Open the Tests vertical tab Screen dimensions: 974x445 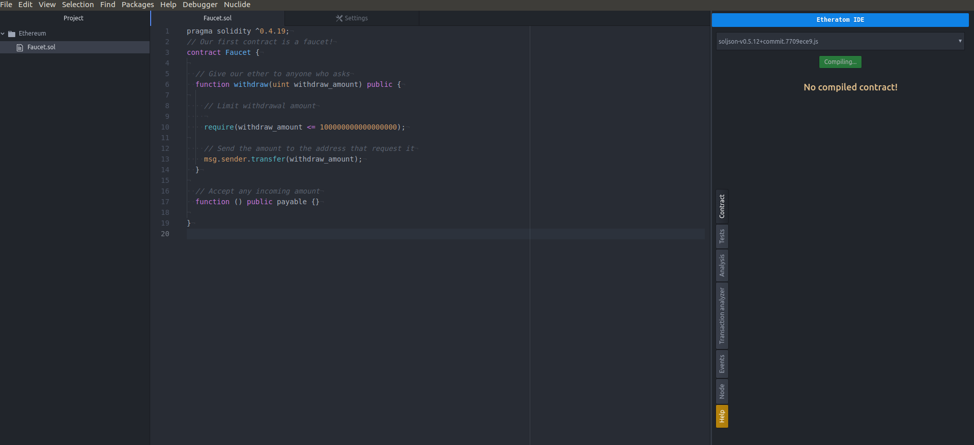point(722,236)
